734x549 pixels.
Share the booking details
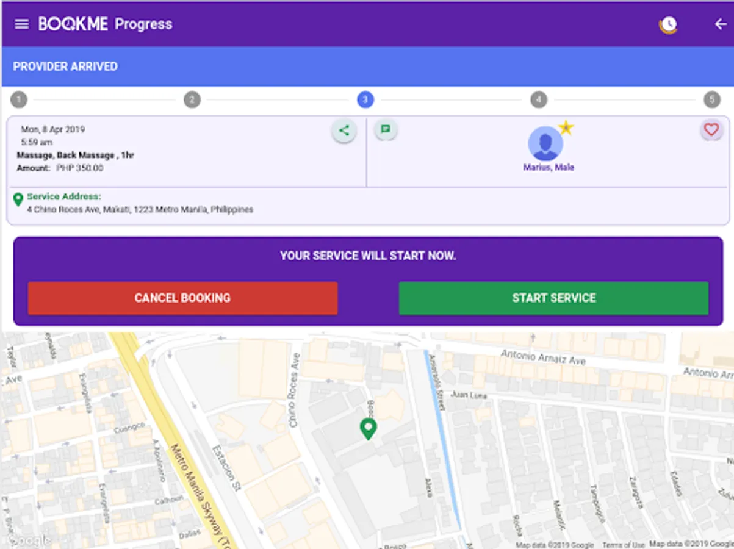click(344, 130)
